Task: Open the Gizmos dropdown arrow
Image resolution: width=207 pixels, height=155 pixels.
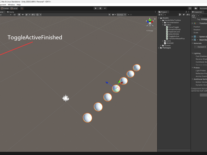Action: coord(125,15)
